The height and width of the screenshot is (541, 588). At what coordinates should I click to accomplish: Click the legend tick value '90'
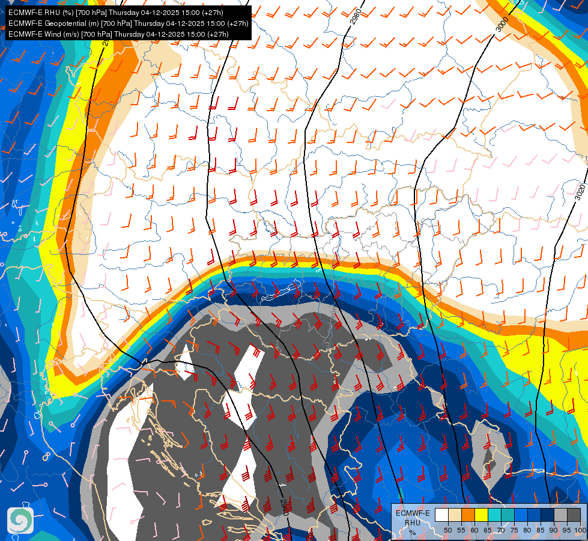click(554, 530)
